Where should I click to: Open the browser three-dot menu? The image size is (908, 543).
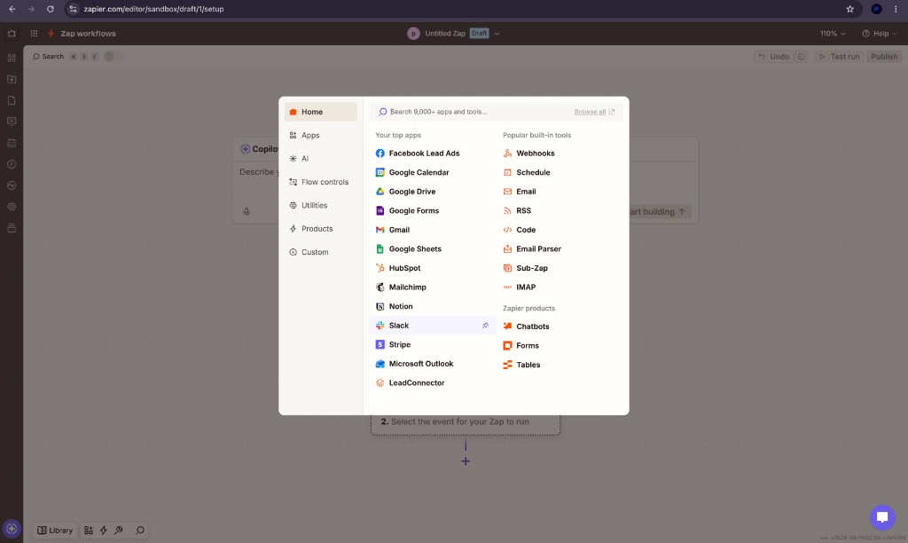click(896, 9)
